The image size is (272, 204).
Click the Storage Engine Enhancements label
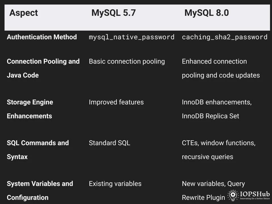coord(30,109)
